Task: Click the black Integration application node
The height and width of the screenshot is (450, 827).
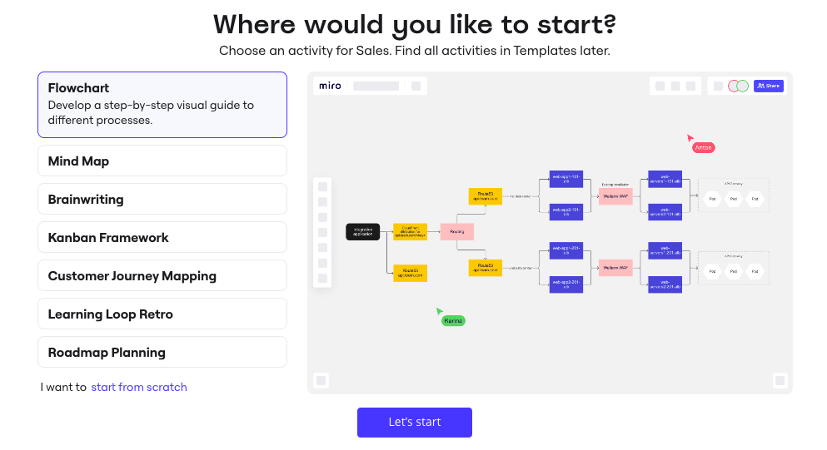Action: pyautogui.click(x=362, y=232)
